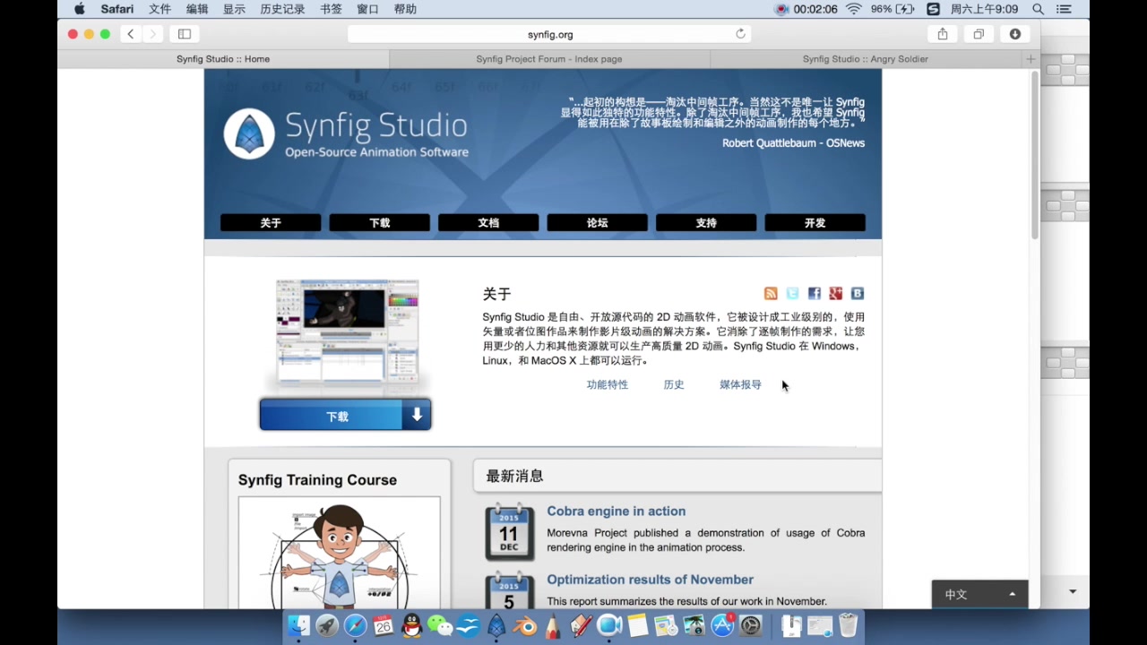Click the 关于 navigation button
Screen dimensions: 1147x645
pyautogui.click(x=271, y=223)
